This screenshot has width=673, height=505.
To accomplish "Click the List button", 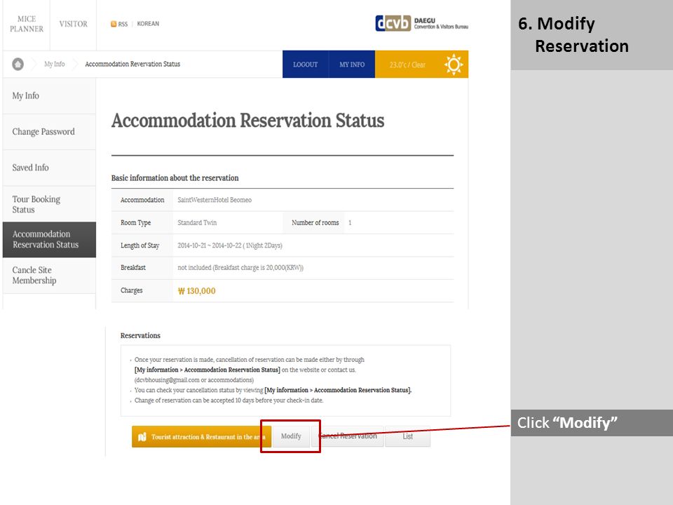I will pos(408,436).
